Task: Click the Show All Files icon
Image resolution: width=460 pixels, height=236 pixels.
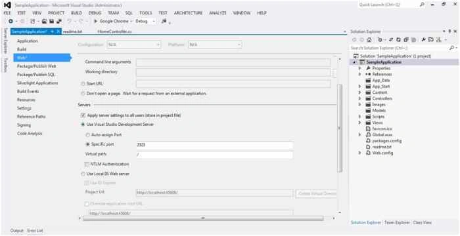Action: (x=413, y=39)
